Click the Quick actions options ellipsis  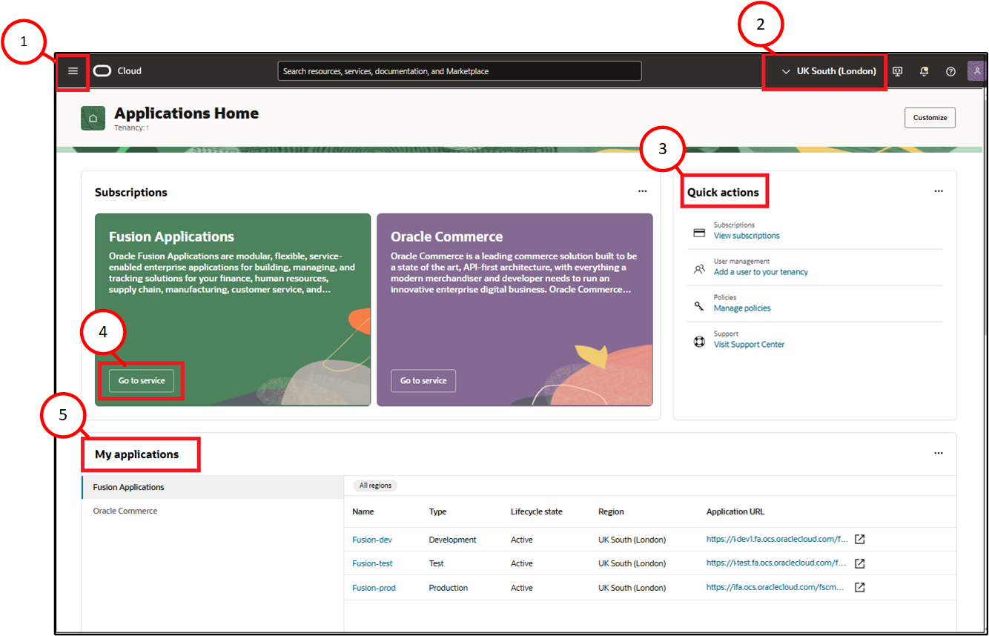pos(939,191)
